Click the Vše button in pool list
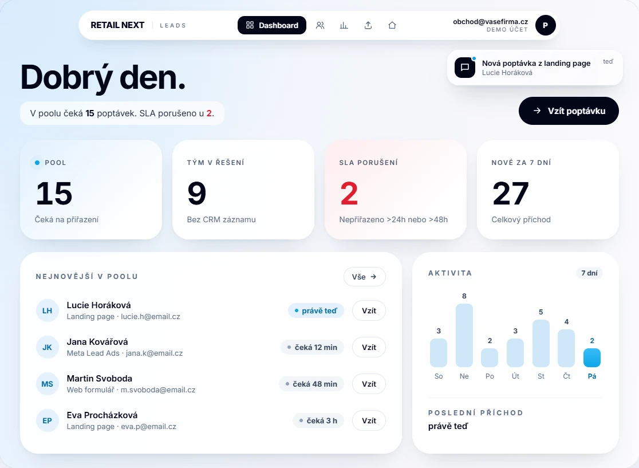The image size is (639, 468). coord(364,277)
